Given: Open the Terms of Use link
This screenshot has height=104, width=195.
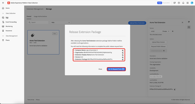Looking at the screenshot, I should [x=31, y=100].
